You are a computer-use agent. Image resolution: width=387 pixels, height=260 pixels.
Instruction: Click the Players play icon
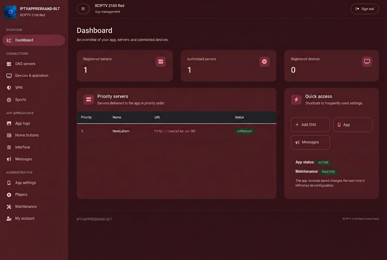[9, 195]
